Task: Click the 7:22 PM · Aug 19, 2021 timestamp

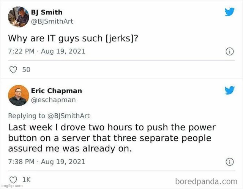Action: point(47,51)
